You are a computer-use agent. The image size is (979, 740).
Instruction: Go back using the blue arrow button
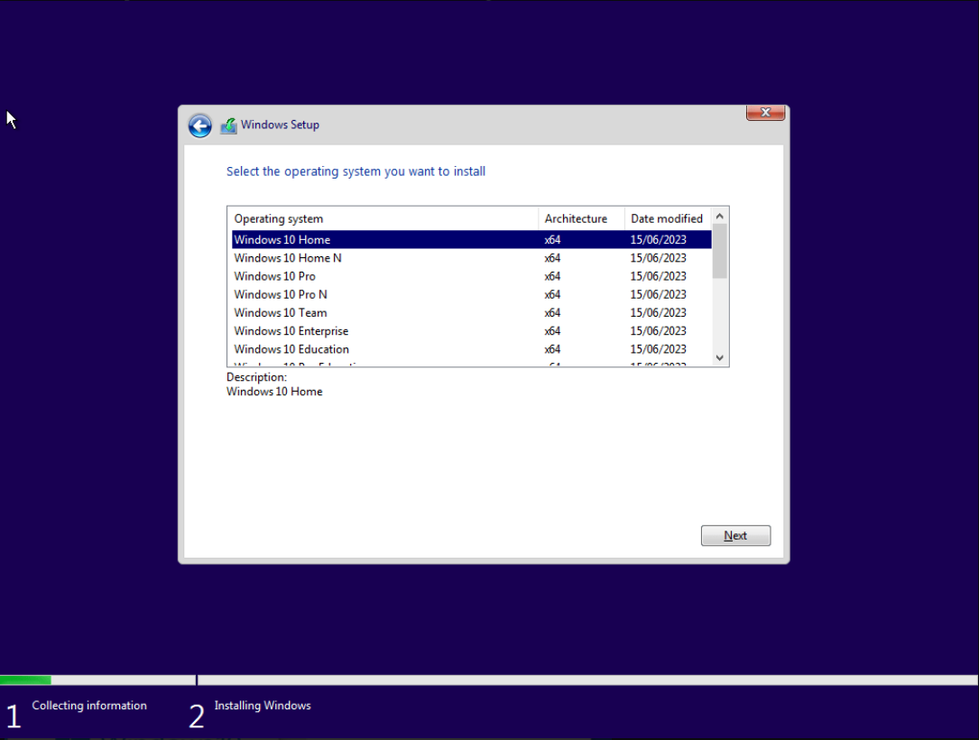coord(199,125)
